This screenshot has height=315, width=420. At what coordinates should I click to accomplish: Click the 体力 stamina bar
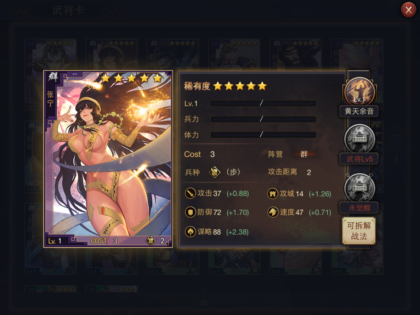pos(263,135)
